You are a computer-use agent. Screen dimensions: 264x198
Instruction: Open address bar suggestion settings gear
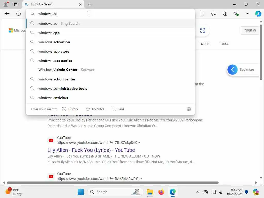189,109
